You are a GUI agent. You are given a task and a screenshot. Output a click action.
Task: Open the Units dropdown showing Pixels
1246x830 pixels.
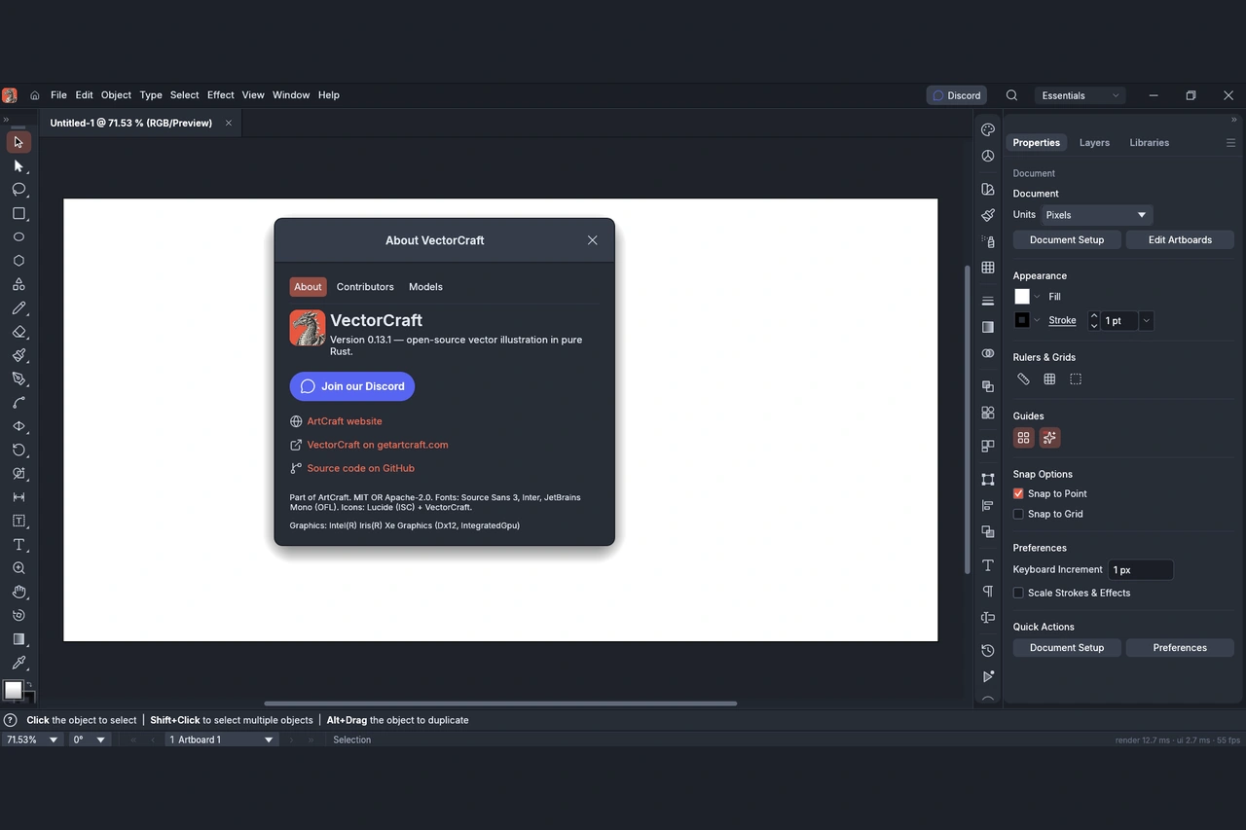[x=1097, y=215]
